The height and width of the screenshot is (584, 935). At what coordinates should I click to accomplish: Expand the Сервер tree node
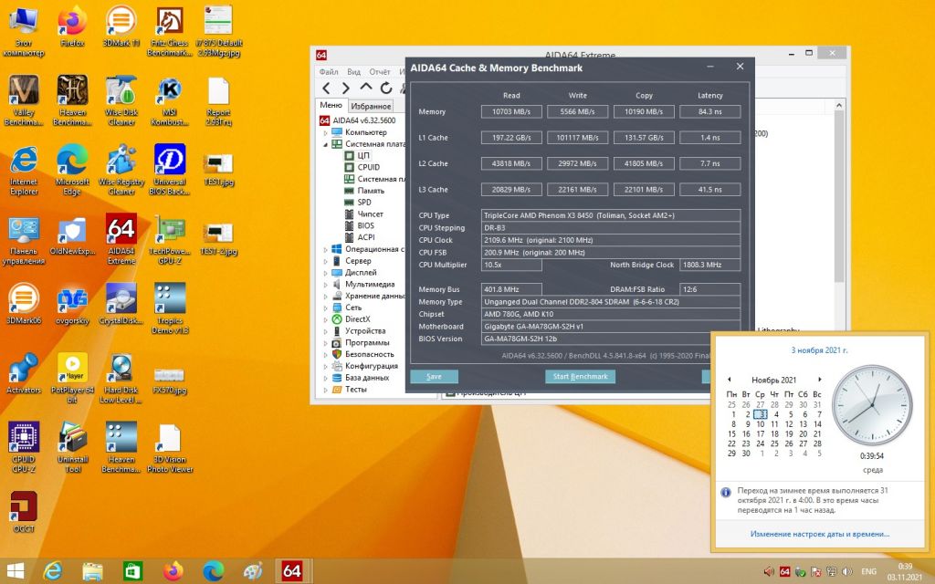point(326,261)
